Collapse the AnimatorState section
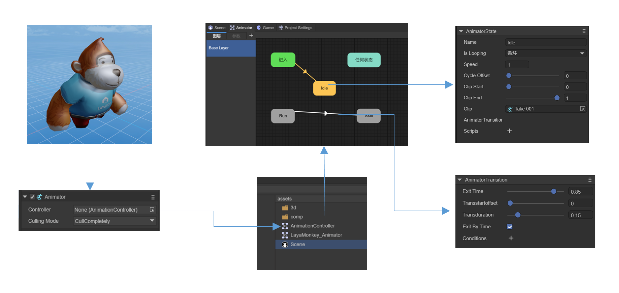The height and width of the screenshot is (293, 619). pos(461,31)
